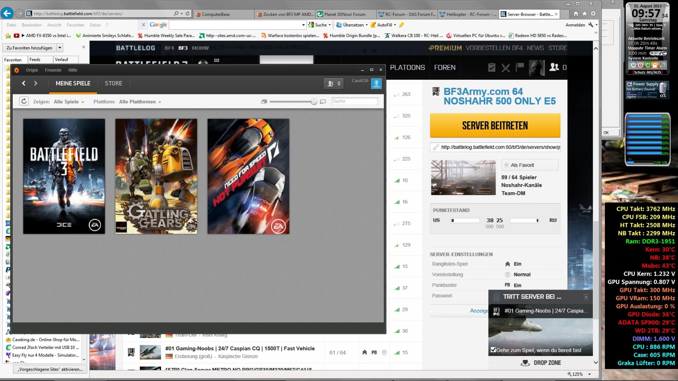Viewport: 678px width, 381px height.
Task: Click the Google toolbar highlighter icon
Action: [x=401, y=25]
